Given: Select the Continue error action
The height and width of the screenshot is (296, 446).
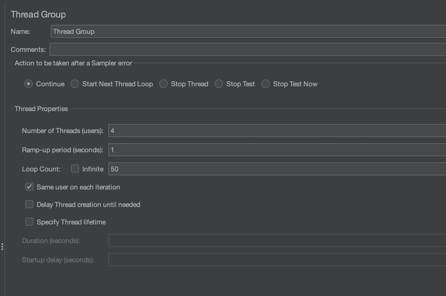Looking at the screenshot, I should pos(28,84).
